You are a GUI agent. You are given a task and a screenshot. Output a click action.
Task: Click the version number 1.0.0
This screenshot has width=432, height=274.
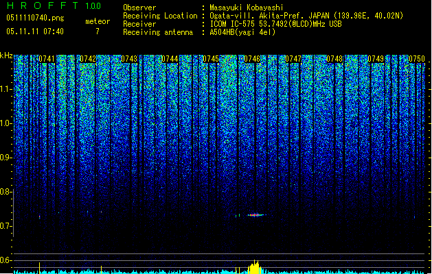(93, 6)
